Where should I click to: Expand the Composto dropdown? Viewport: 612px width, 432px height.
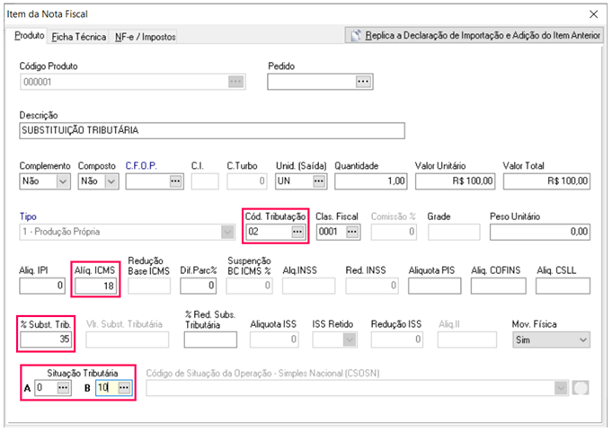[x=111, y=181]
